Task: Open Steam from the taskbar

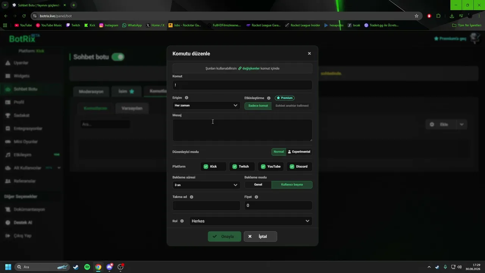Action: pos(76,267)
